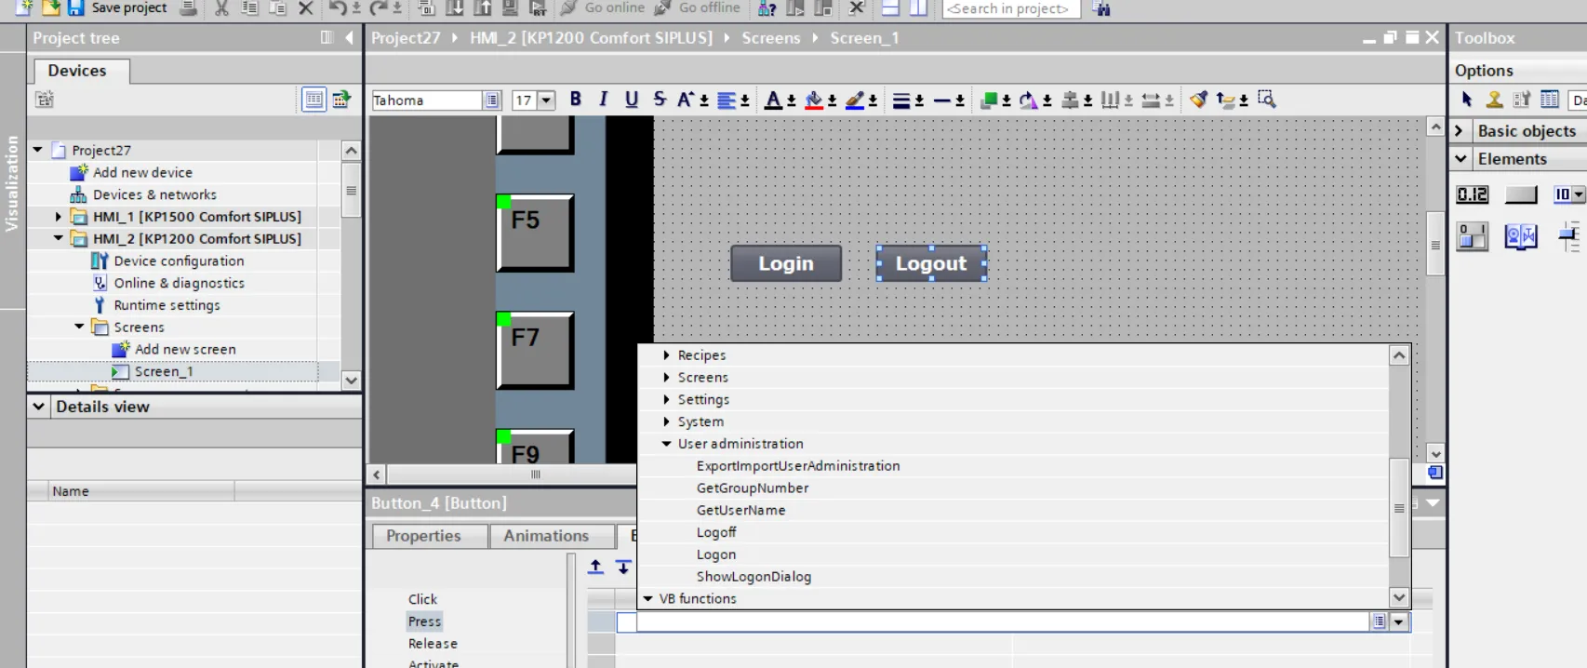The image size is (1587, 668).
Task: Toggle Italic text formatting
Action: tap(603, 100)
